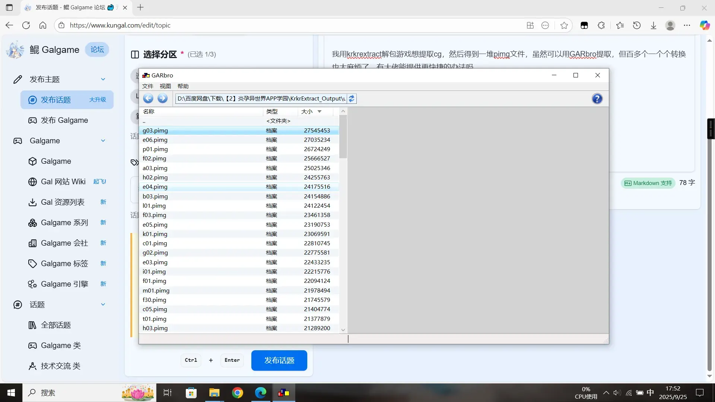Click the blue 发布话题 submit button
This screenshot has width=715, height=402.
pos(279,360)
